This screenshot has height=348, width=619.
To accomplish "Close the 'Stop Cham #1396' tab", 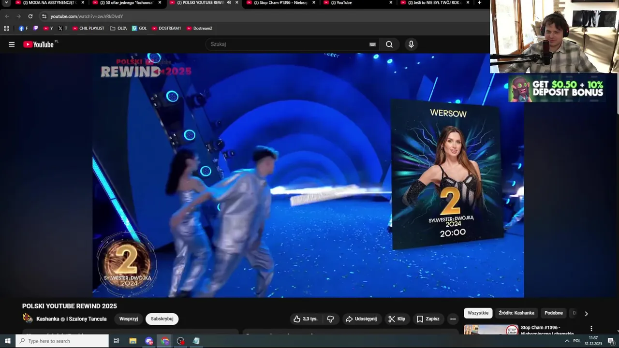I will click(314, 3).
